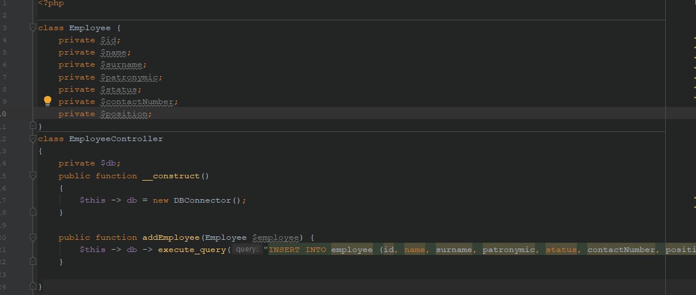696x295 pixels.
Task: Click the $db property declaration
Action: (x=108, y=163)
